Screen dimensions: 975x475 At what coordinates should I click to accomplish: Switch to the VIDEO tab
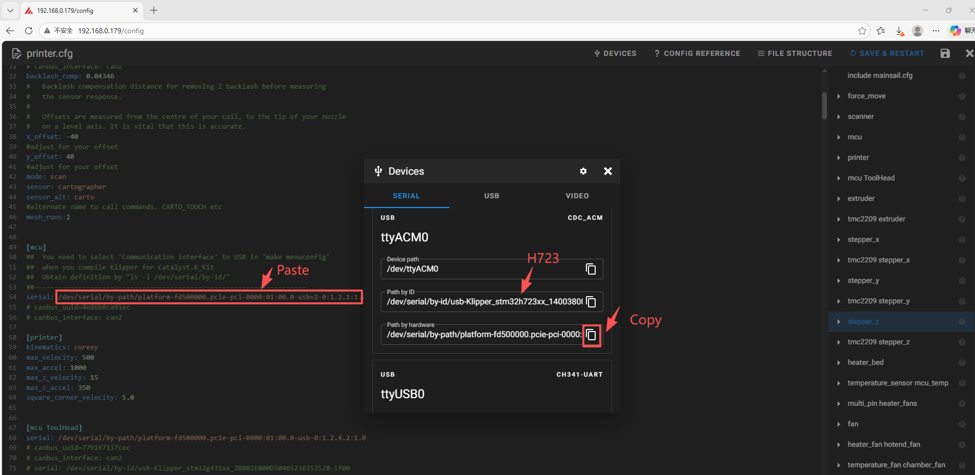pyautogui.click(x=577, y=196)
